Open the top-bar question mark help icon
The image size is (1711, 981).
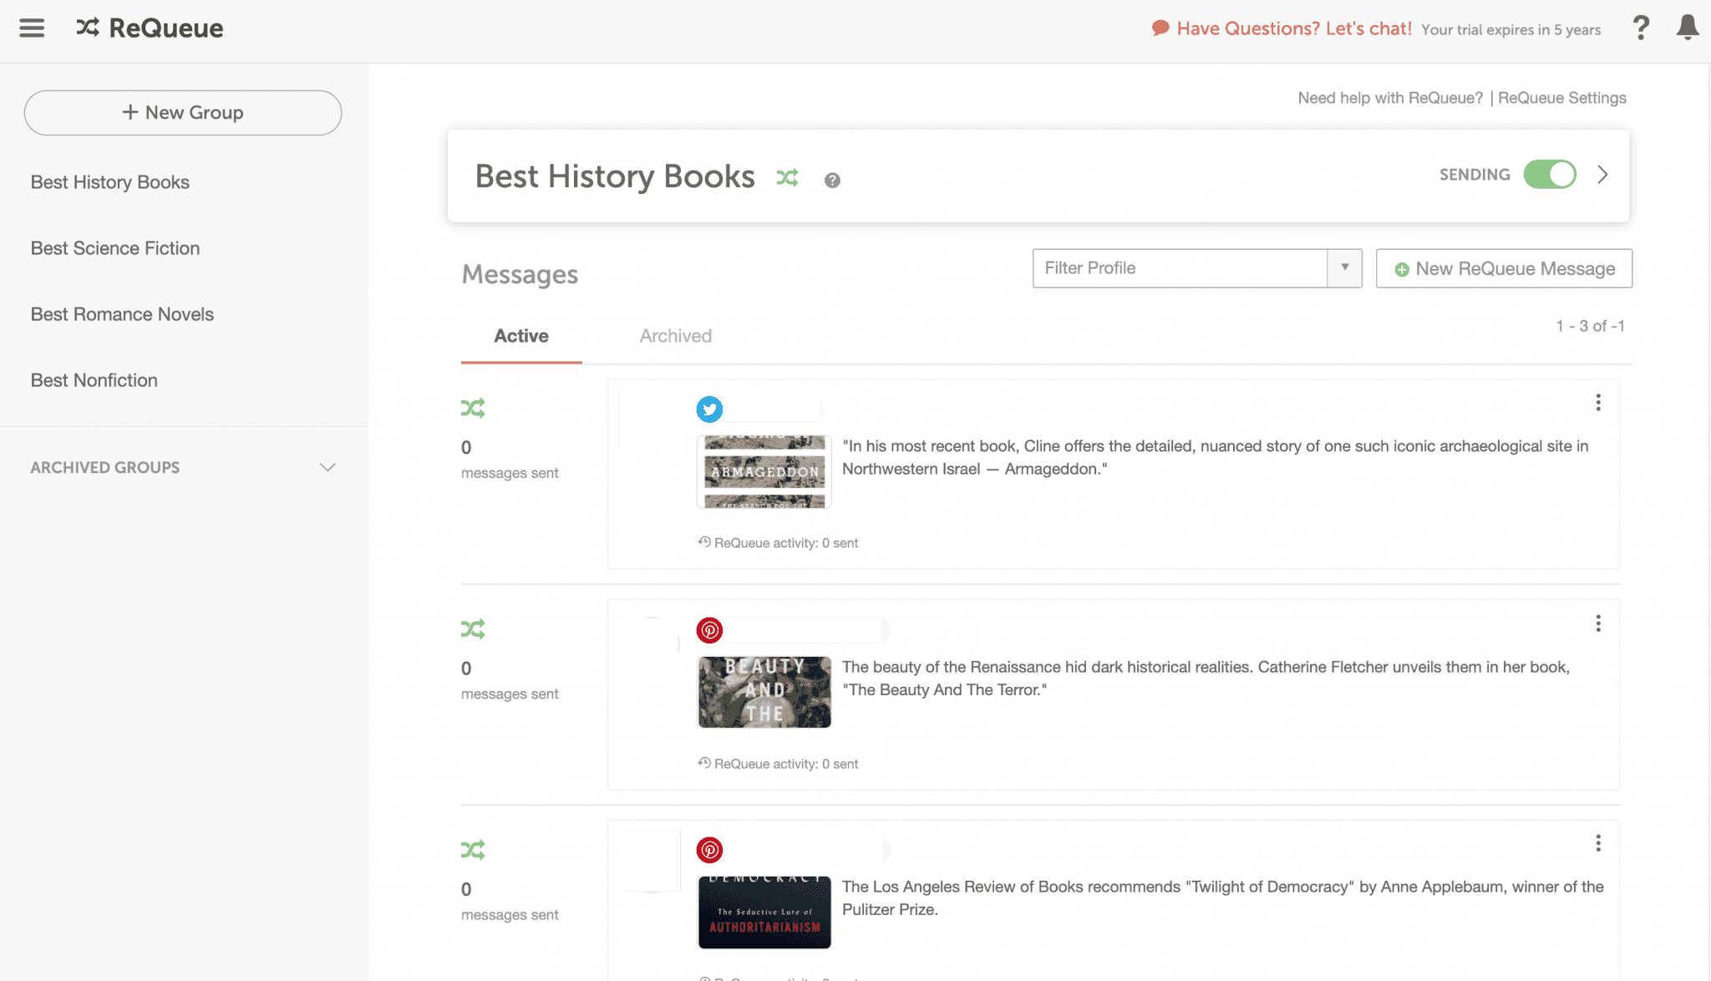pos(1641,28)
